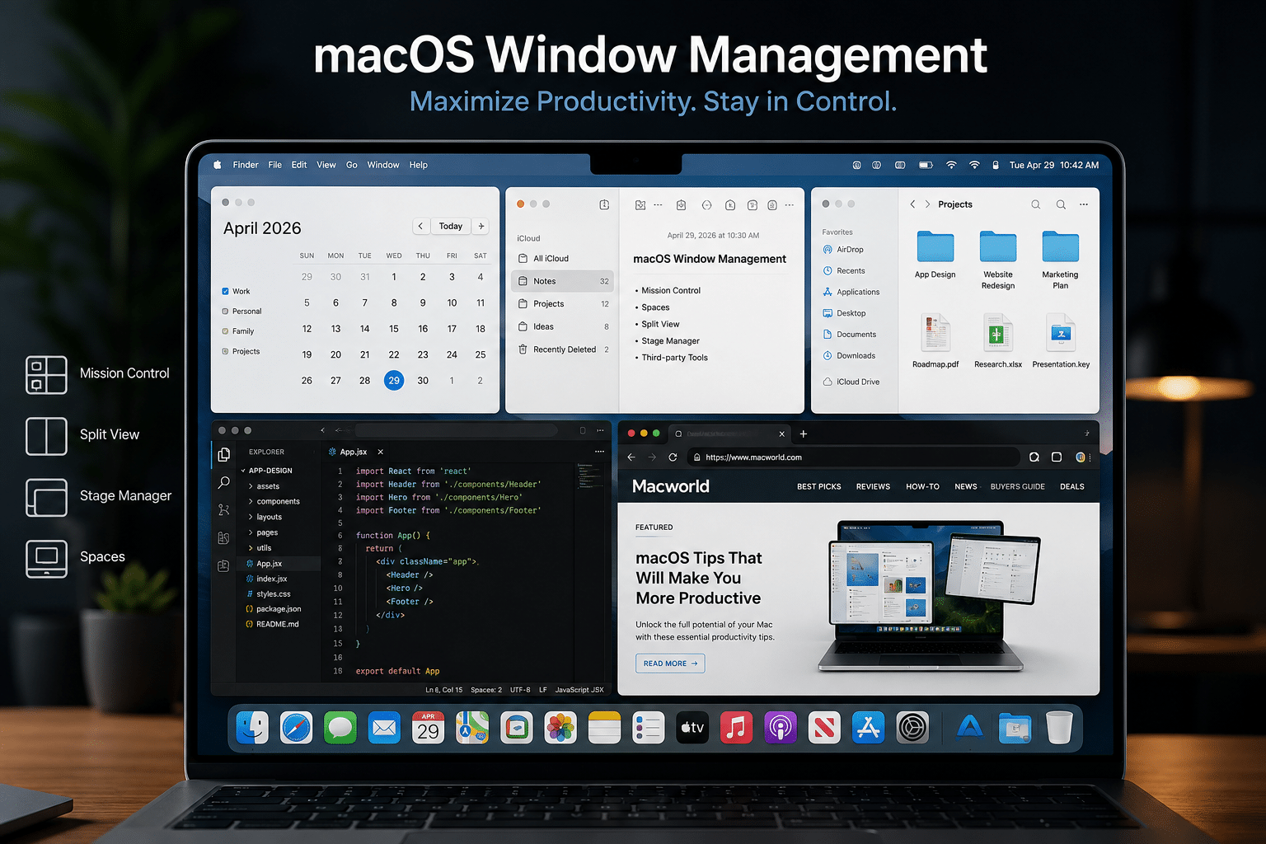1266x844 pixels.
Task: Open Reminders app in the Dock
Action: [649, 728]
